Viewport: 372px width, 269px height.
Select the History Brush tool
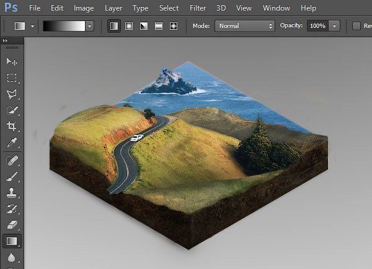coord(12,209)
